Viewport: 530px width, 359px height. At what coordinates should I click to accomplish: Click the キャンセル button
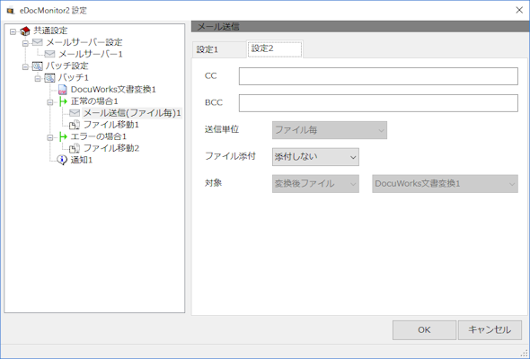point(490,330)
